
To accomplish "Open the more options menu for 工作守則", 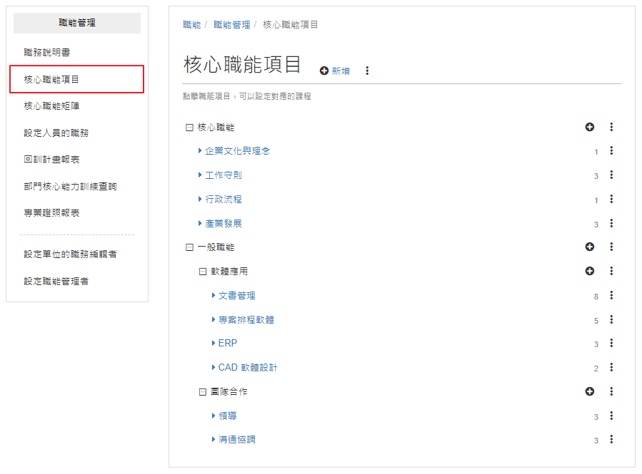I will (611, 175).
